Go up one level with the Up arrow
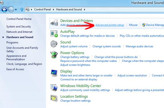The width and height of the screenshot is (164, 108). 22,10
